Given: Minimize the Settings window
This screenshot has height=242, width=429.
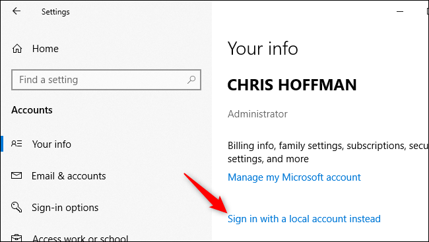Looking at the screenshot, I should click(400, 11).
